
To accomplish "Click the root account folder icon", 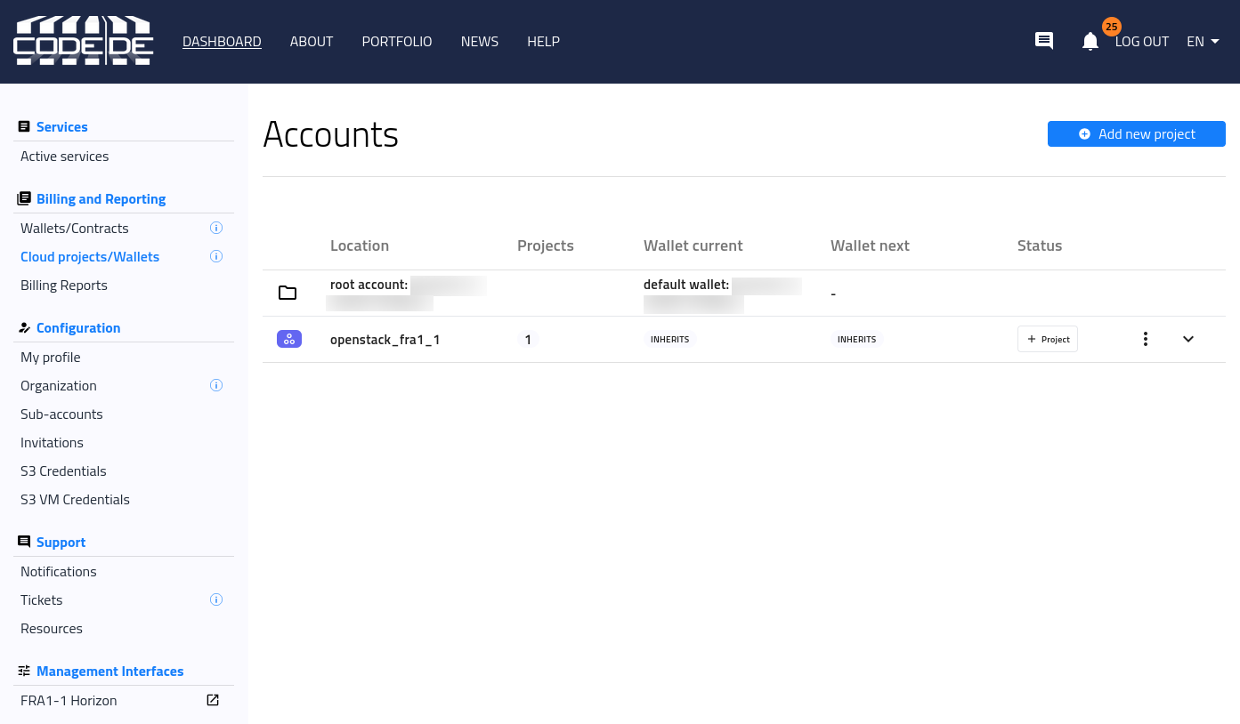I will click(x=288, y=293).
